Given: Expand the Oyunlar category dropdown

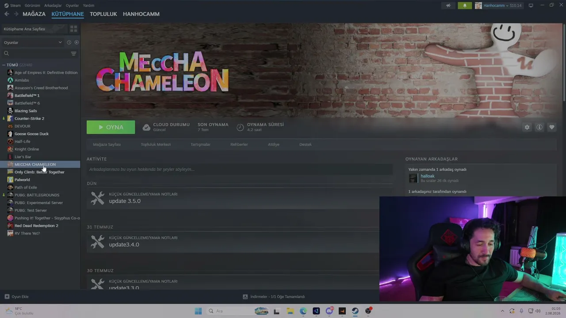Looking at the screenshot, I should point(33,42).
